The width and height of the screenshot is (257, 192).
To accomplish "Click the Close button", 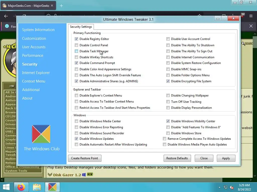I will coord(204,158).
